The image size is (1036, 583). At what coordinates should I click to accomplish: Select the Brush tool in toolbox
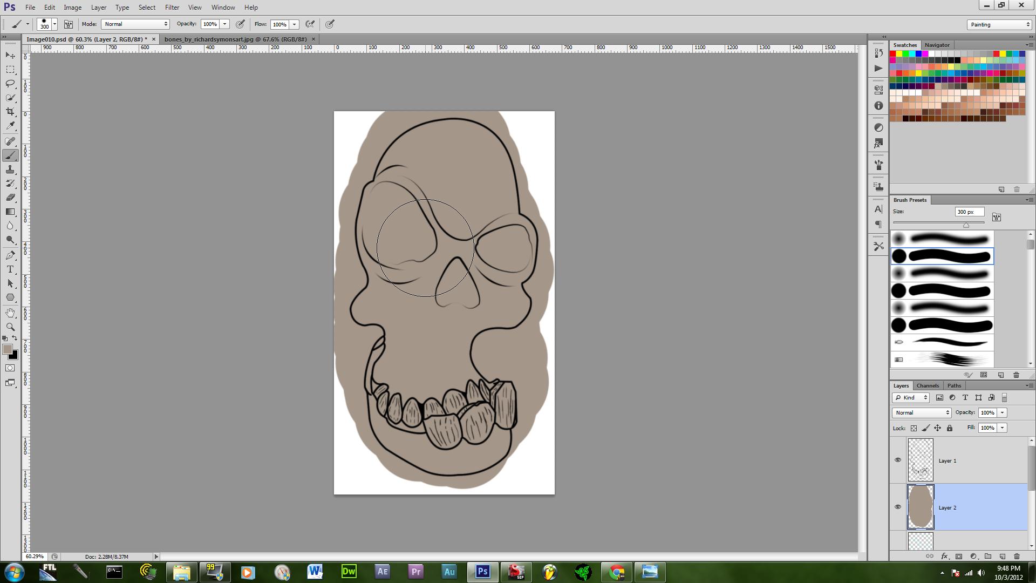tap(10, 155)
